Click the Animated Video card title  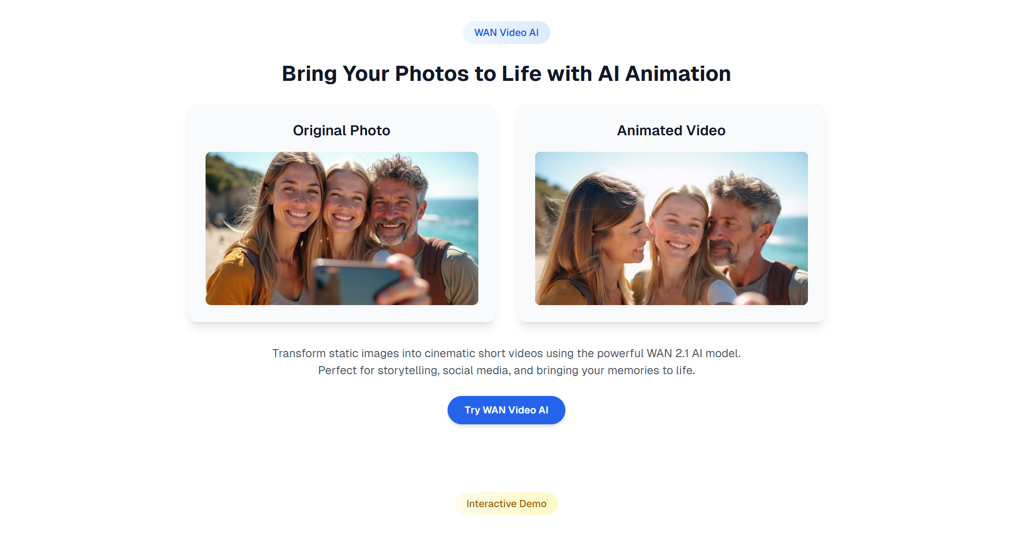tap(672, 131)
